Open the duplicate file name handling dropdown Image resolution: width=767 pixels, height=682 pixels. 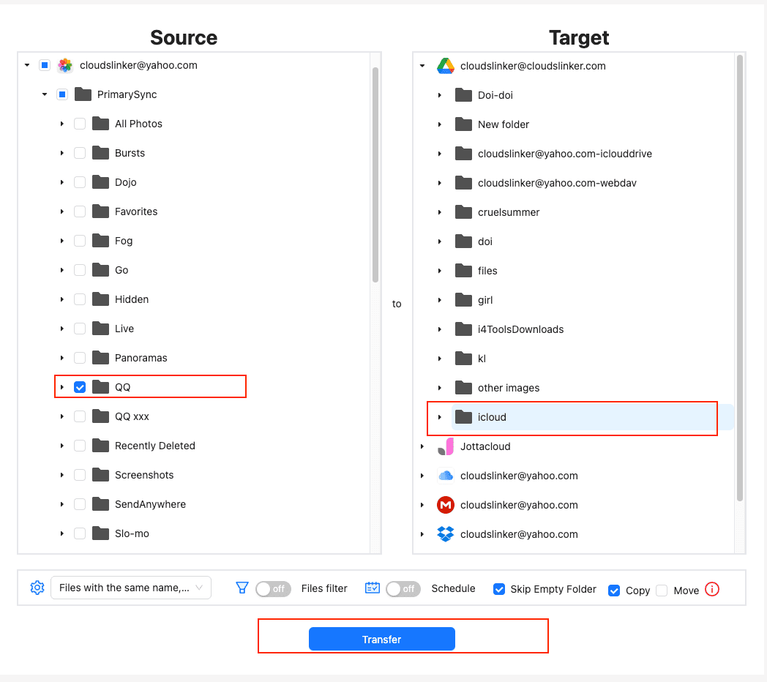click(x=130, y=588)
